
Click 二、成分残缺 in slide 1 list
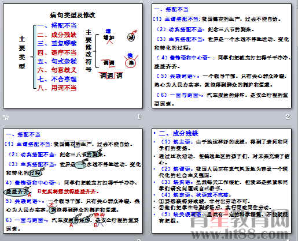(x=57, y=35)
